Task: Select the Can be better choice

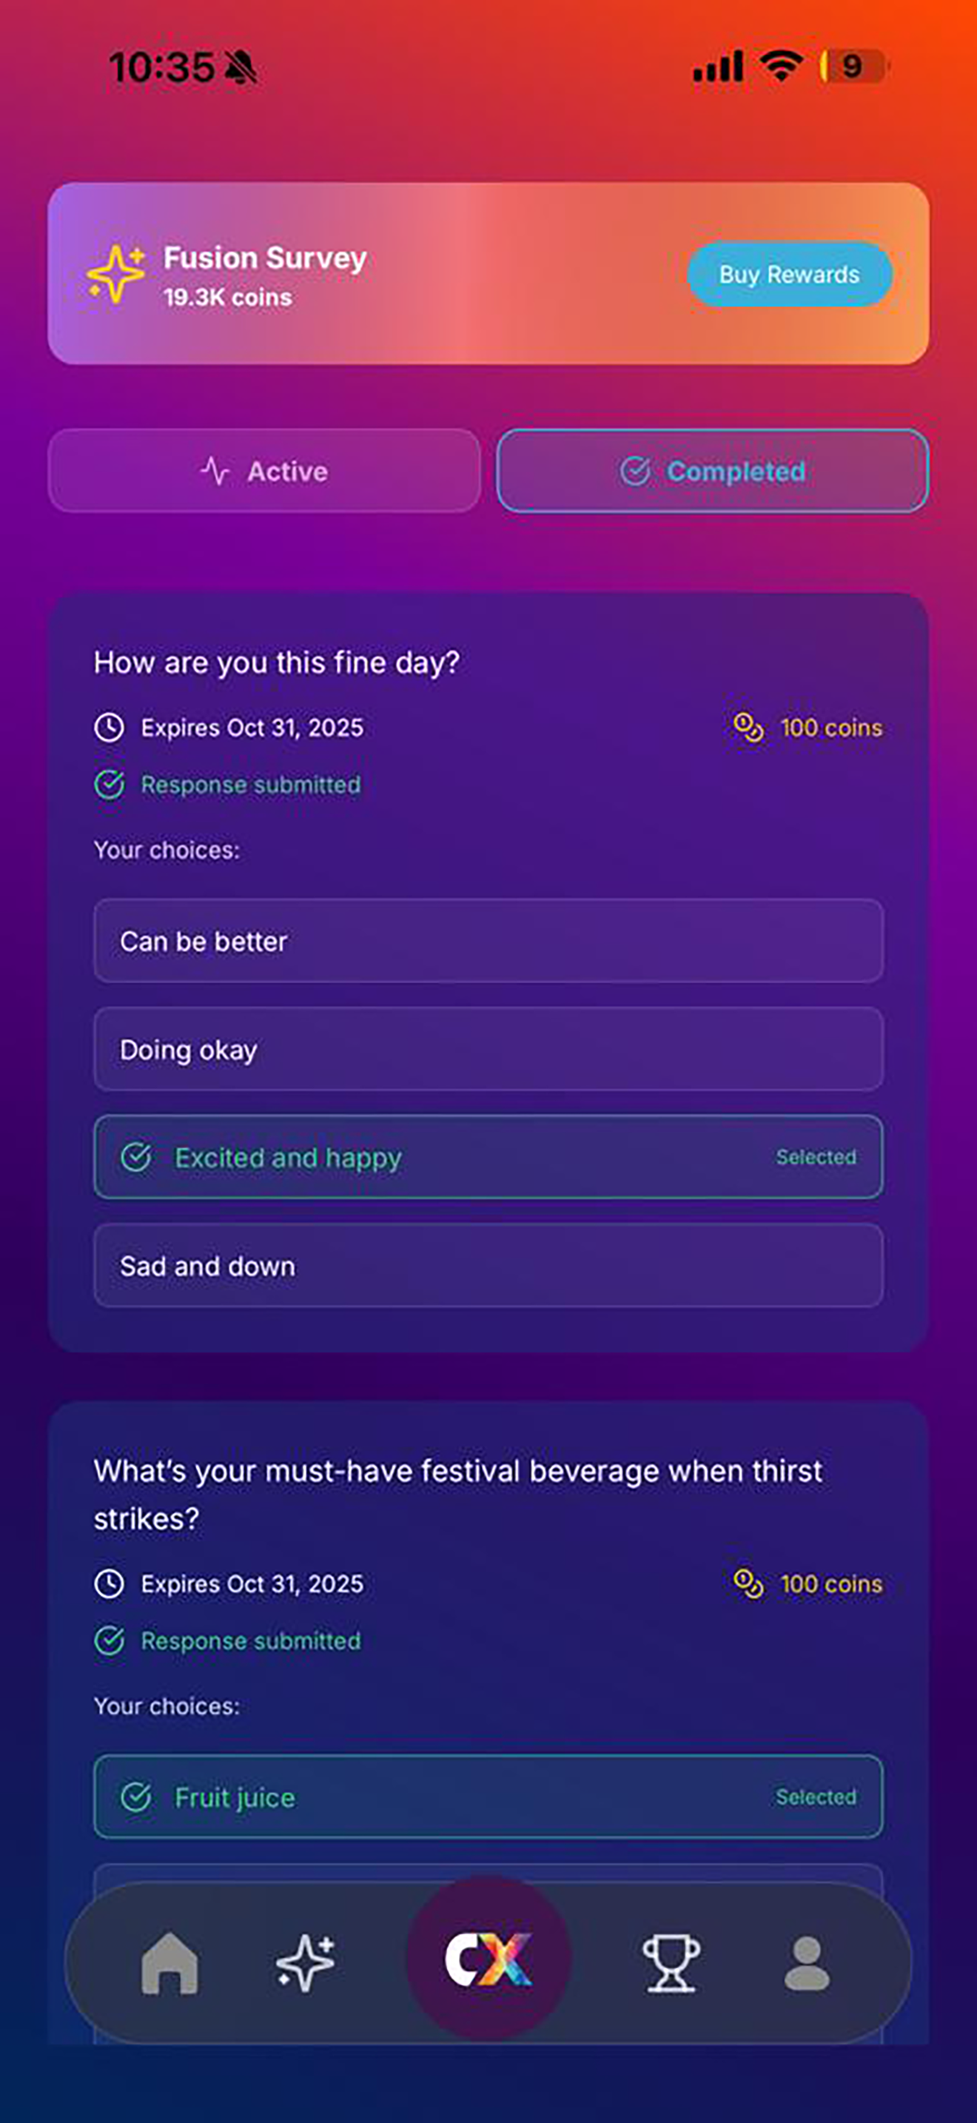Action: [x=488, y=940]
